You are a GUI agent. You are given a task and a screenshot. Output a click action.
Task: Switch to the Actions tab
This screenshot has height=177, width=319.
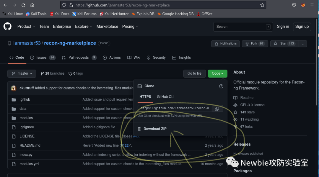(x=112, y=58)
